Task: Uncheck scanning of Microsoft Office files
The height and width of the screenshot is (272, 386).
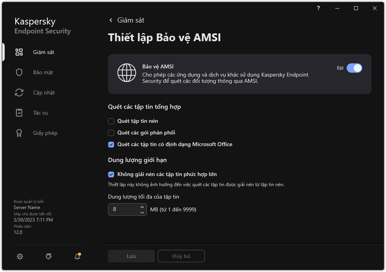Action: pyautogui.click(x=110, y=144)
